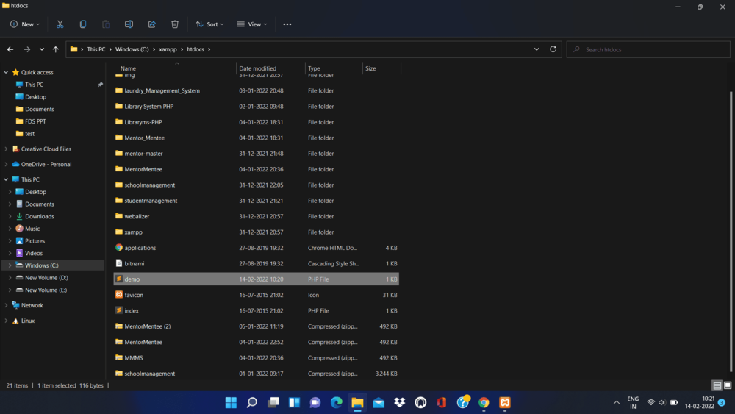The image size is (735, 414).
Task: Select the demo PHP file
Action: (x=257, y=279)
